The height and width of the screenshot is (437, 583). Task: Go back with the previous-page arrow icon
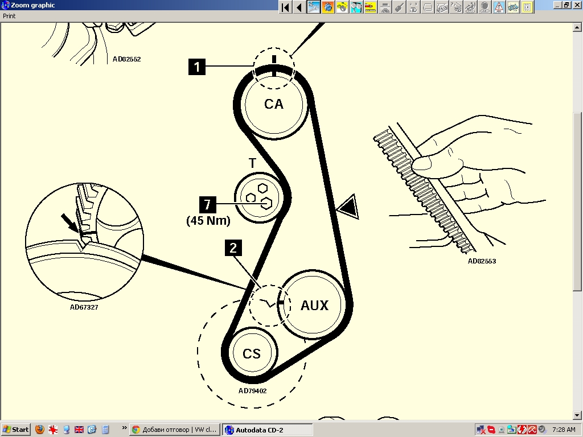299,7
